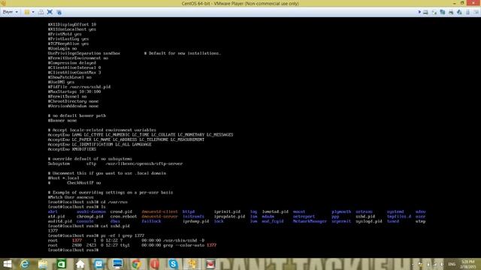The width and height of the screenshot is (481, 270).
Task: Open File Explorer from taskbar
Action: pyautogui.click(x=43, y=264)
